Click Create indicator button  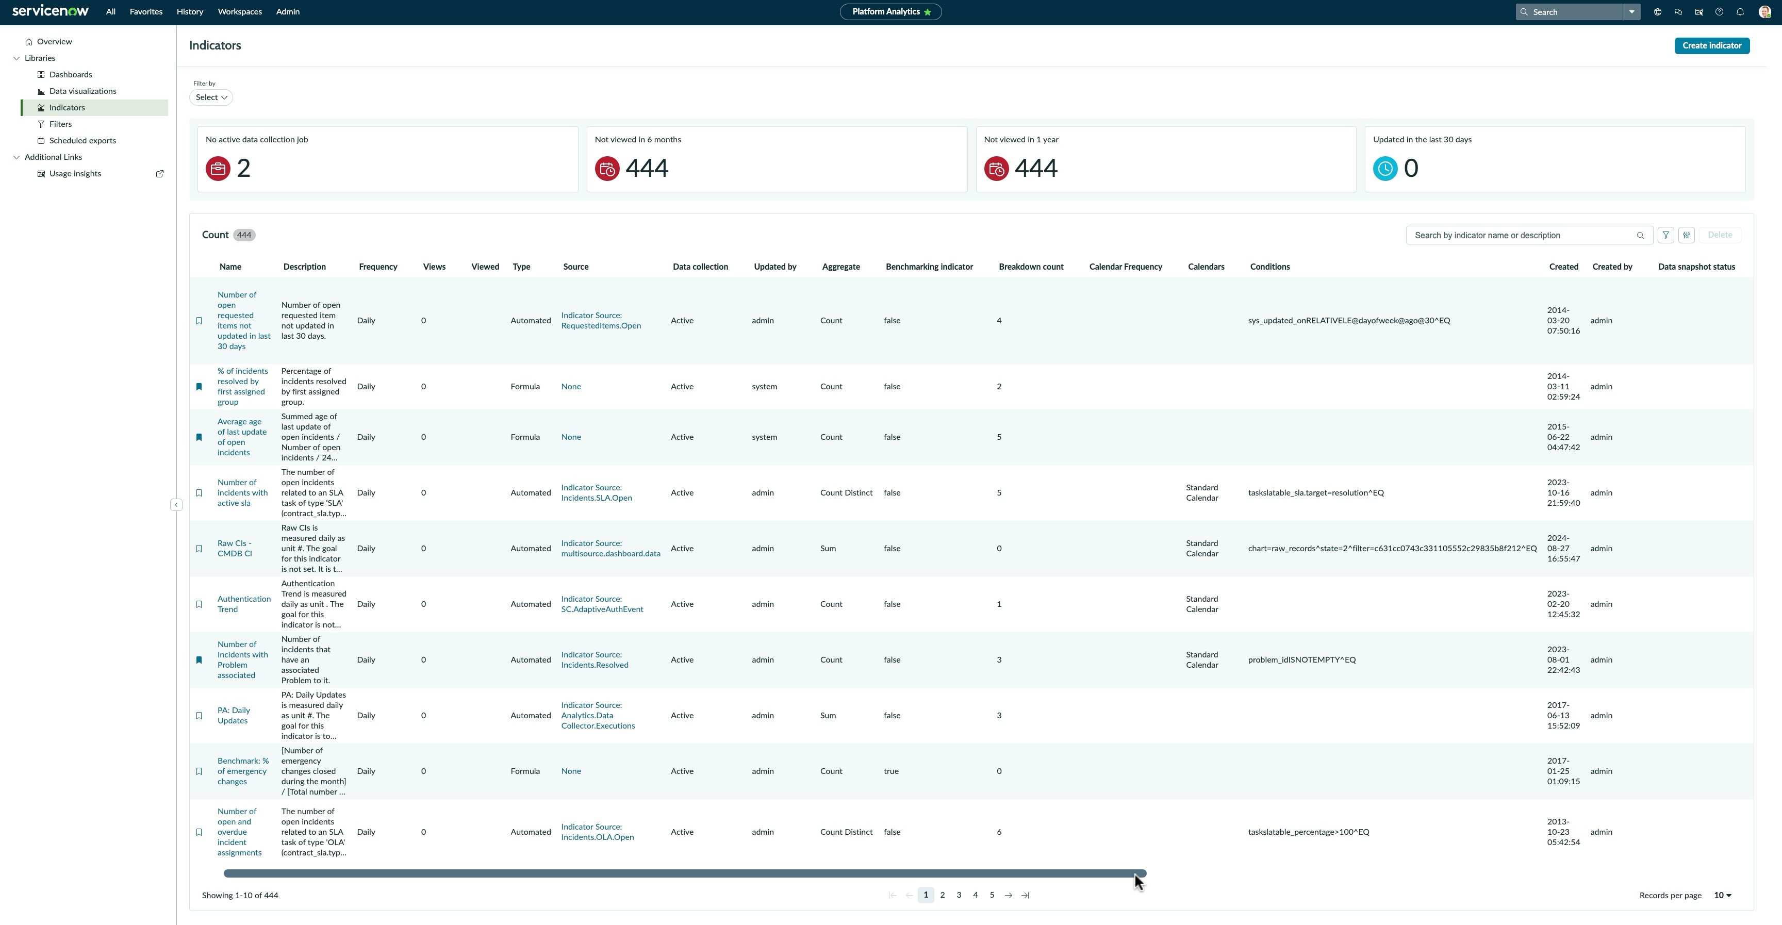[x=1711, y=46]
